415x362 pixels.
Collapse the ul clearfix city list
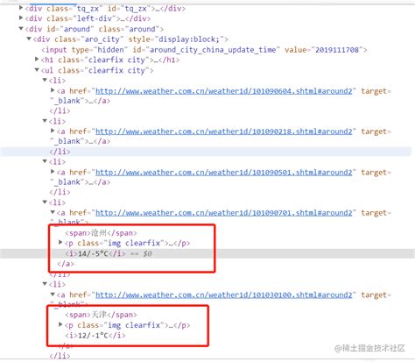pyautogui.click(x=37, y=70)
